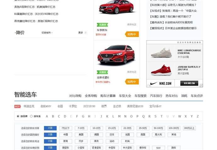Viewport: 217px width, 150px height.
Task: Open the 购车计算器 tab
Action: point(108,96)
